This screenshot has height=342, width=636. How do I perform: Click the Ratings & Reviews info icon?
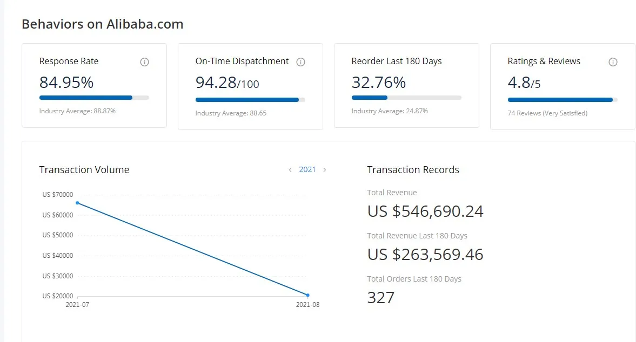coord(613,62)
